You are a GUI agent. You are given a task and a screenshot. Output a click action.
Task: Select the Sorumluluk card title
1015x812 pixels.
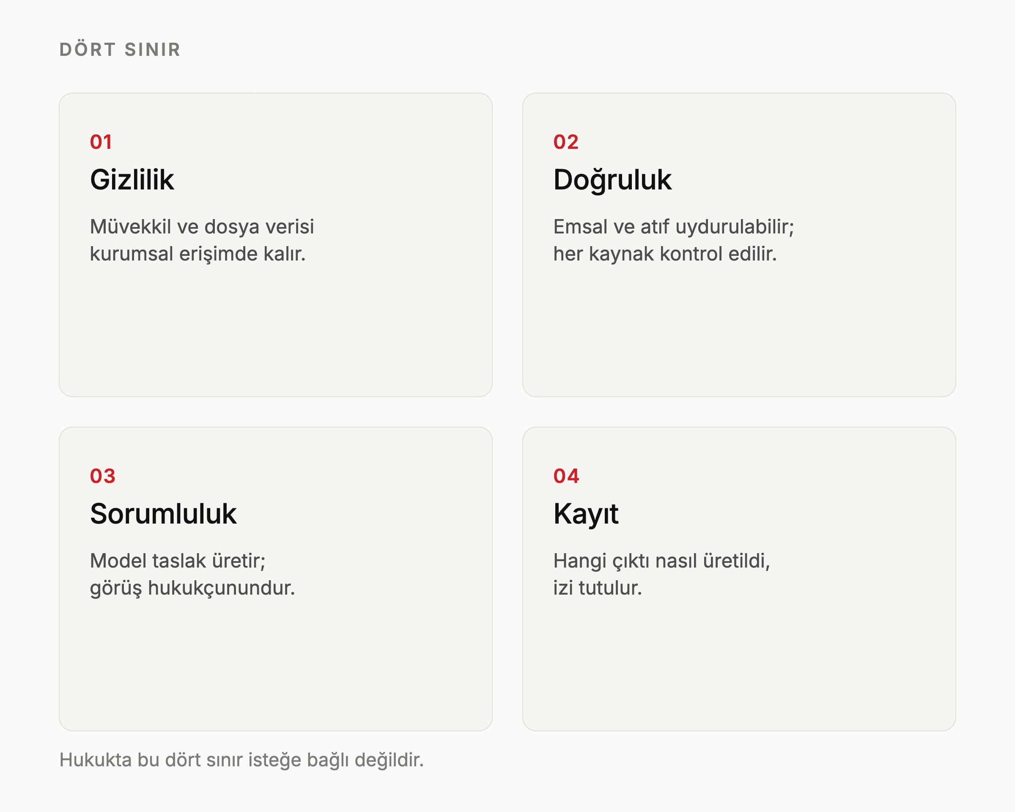click(x=163, y=513)
